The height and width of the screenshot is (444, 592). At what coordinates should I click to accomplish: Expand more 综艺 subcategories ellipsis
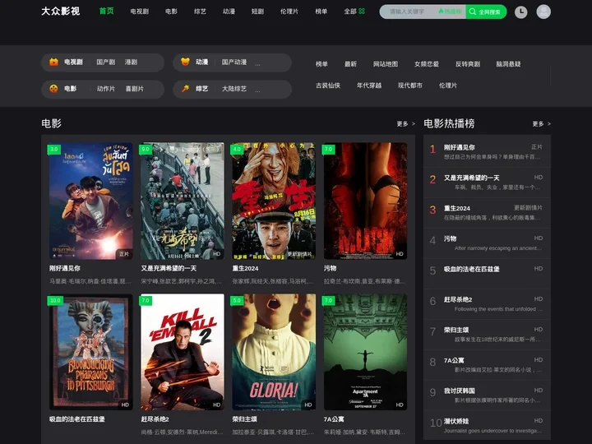[257, 90]
